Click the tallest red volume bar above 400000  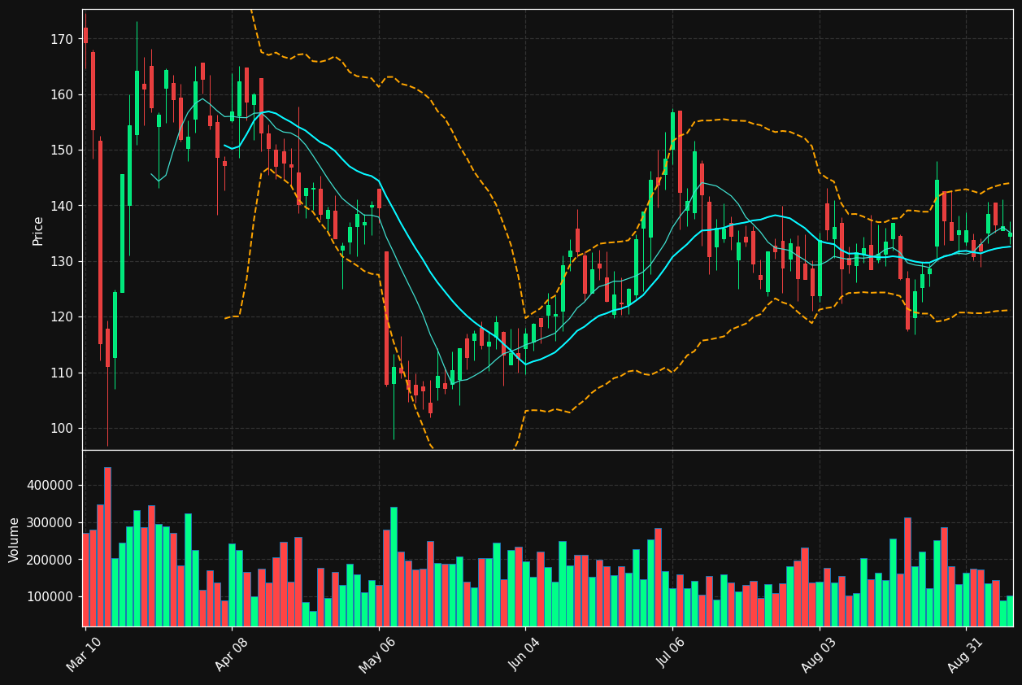(x=107, y=547)
